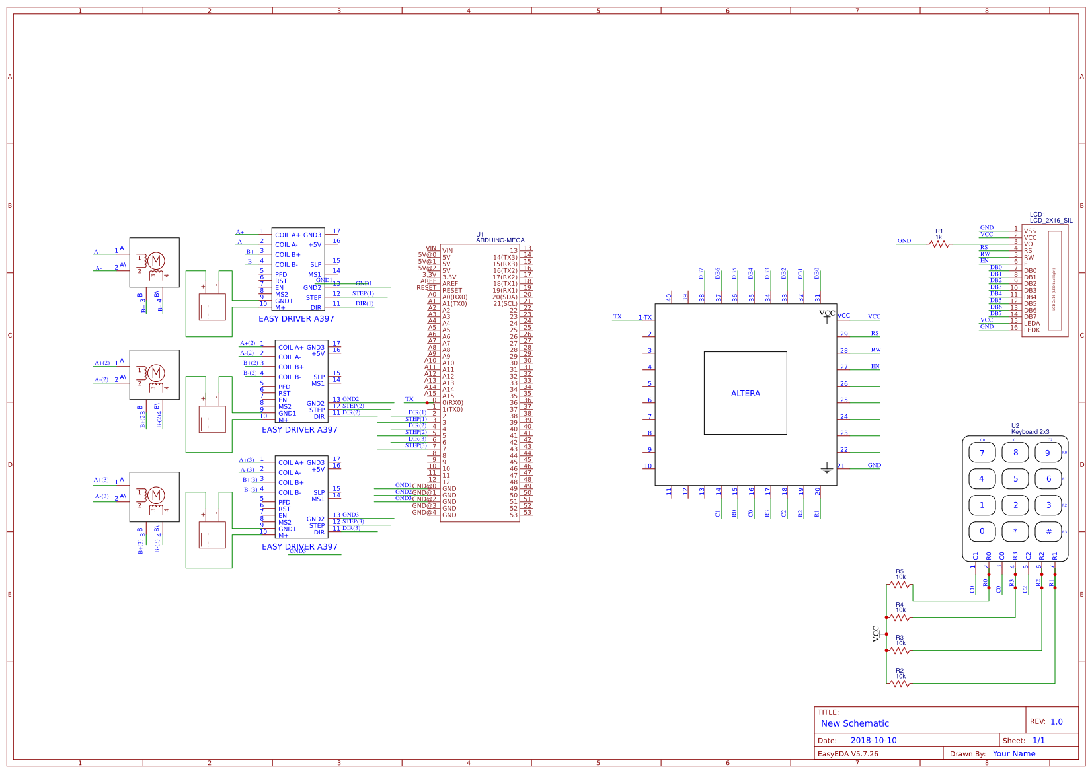Select the EasyEDA V5.7.26 version text
Image resolution: width=1092 pixels, height=773 pixels.
tap(849, 753)
